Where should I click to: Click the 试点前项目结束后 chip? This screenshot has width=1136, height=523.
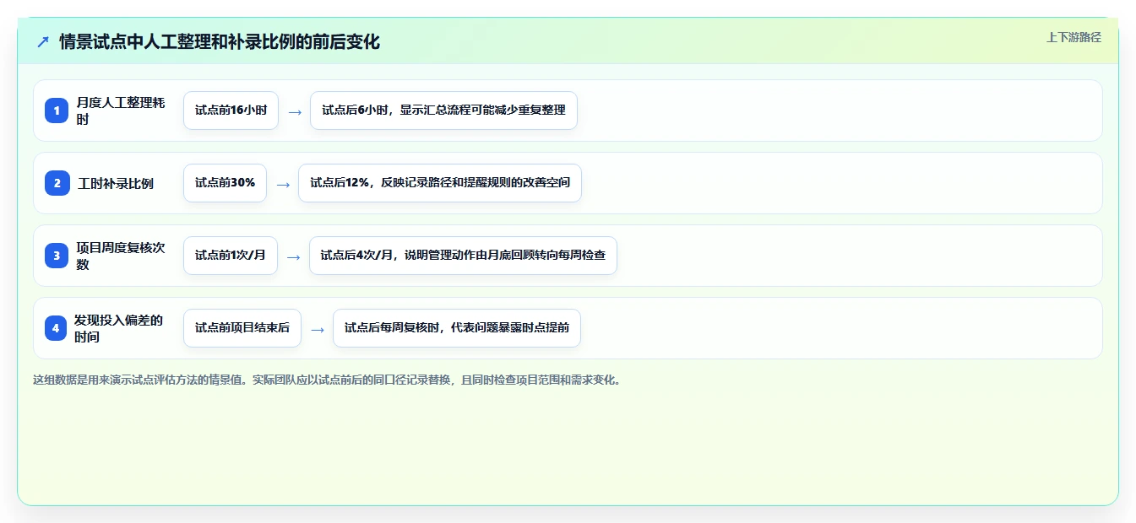[242, 328]
